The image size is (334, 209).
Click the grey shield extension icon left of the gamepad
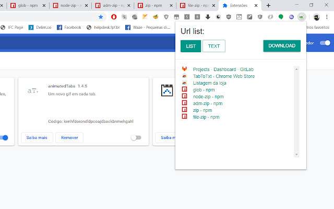coord(166,17)
